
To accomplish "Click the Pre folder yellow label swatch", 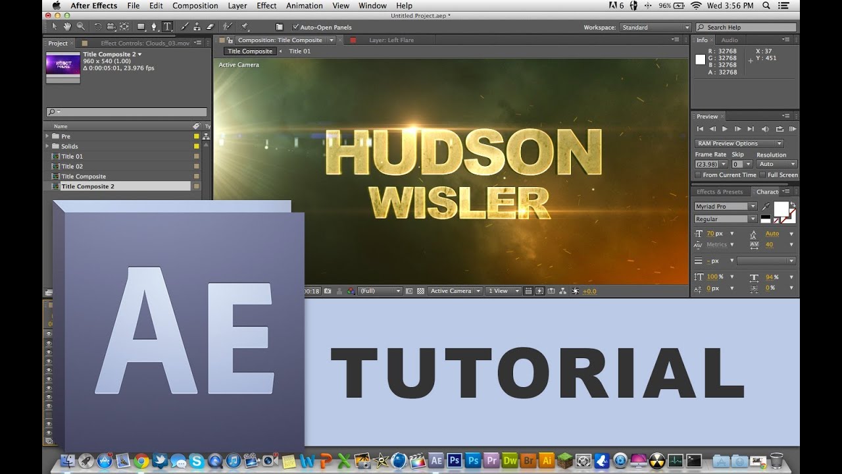I will click(x=196, y=136).
